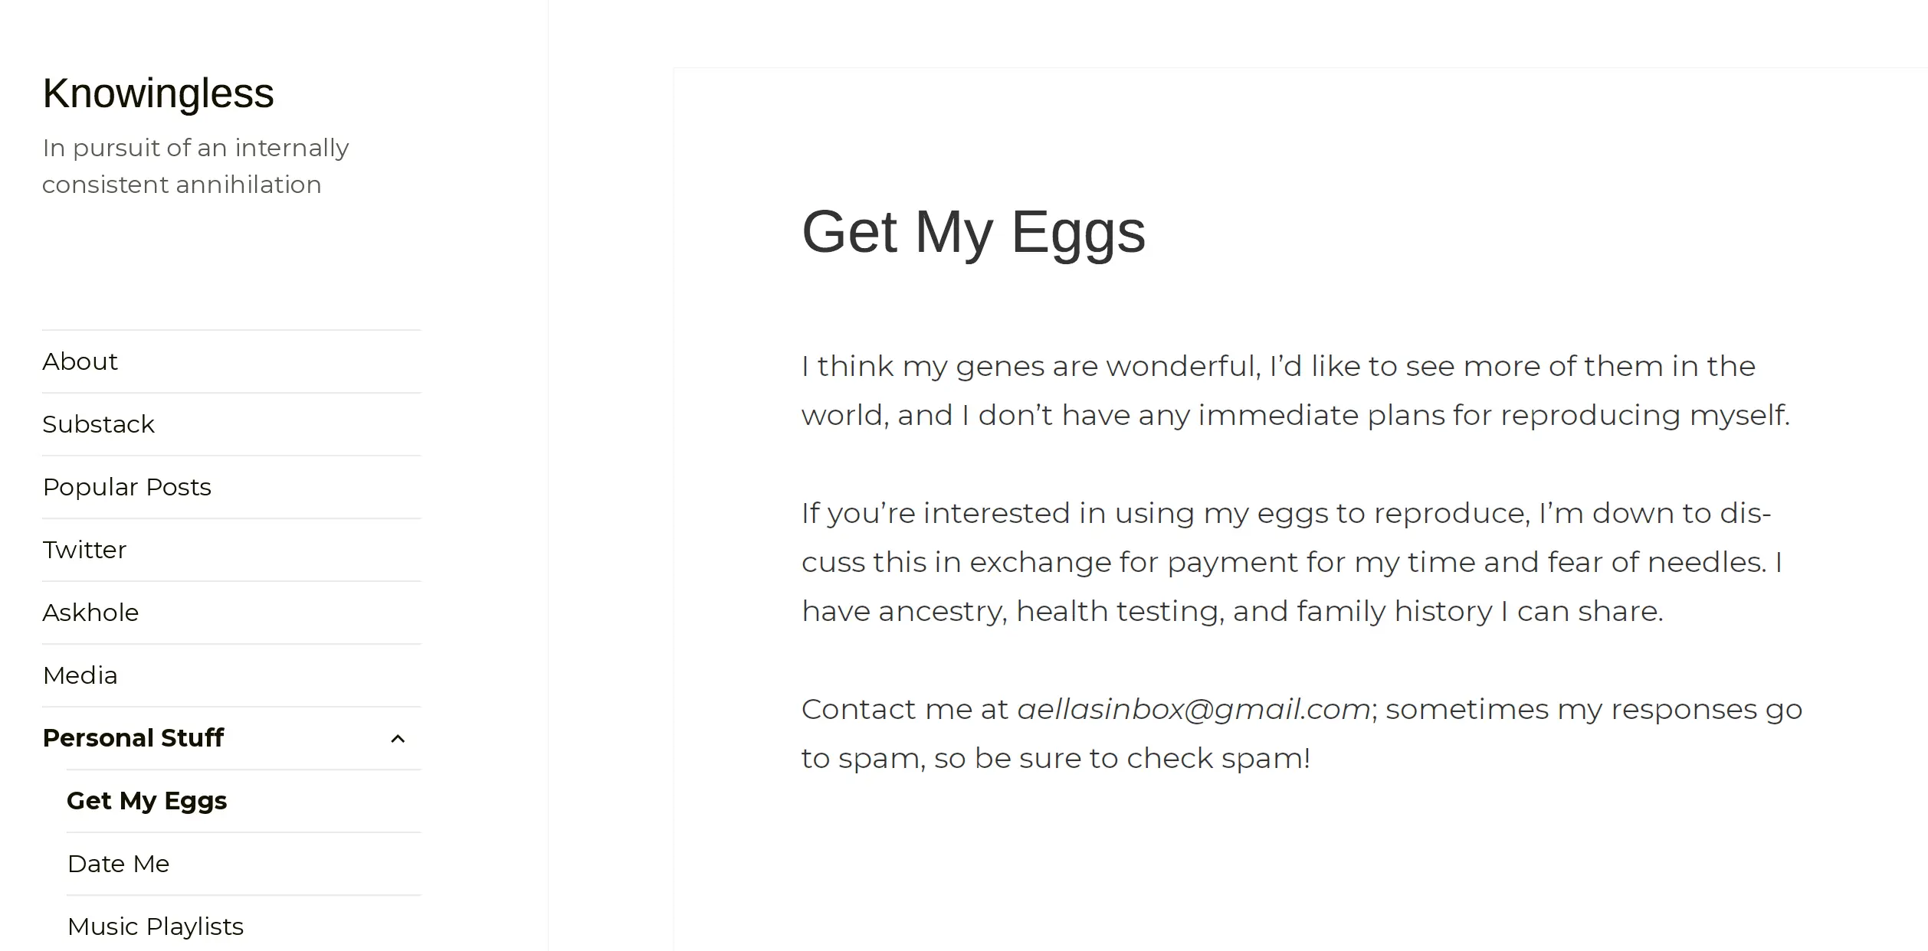Open Music Playlists in the submenu

(x=156, y=926)
